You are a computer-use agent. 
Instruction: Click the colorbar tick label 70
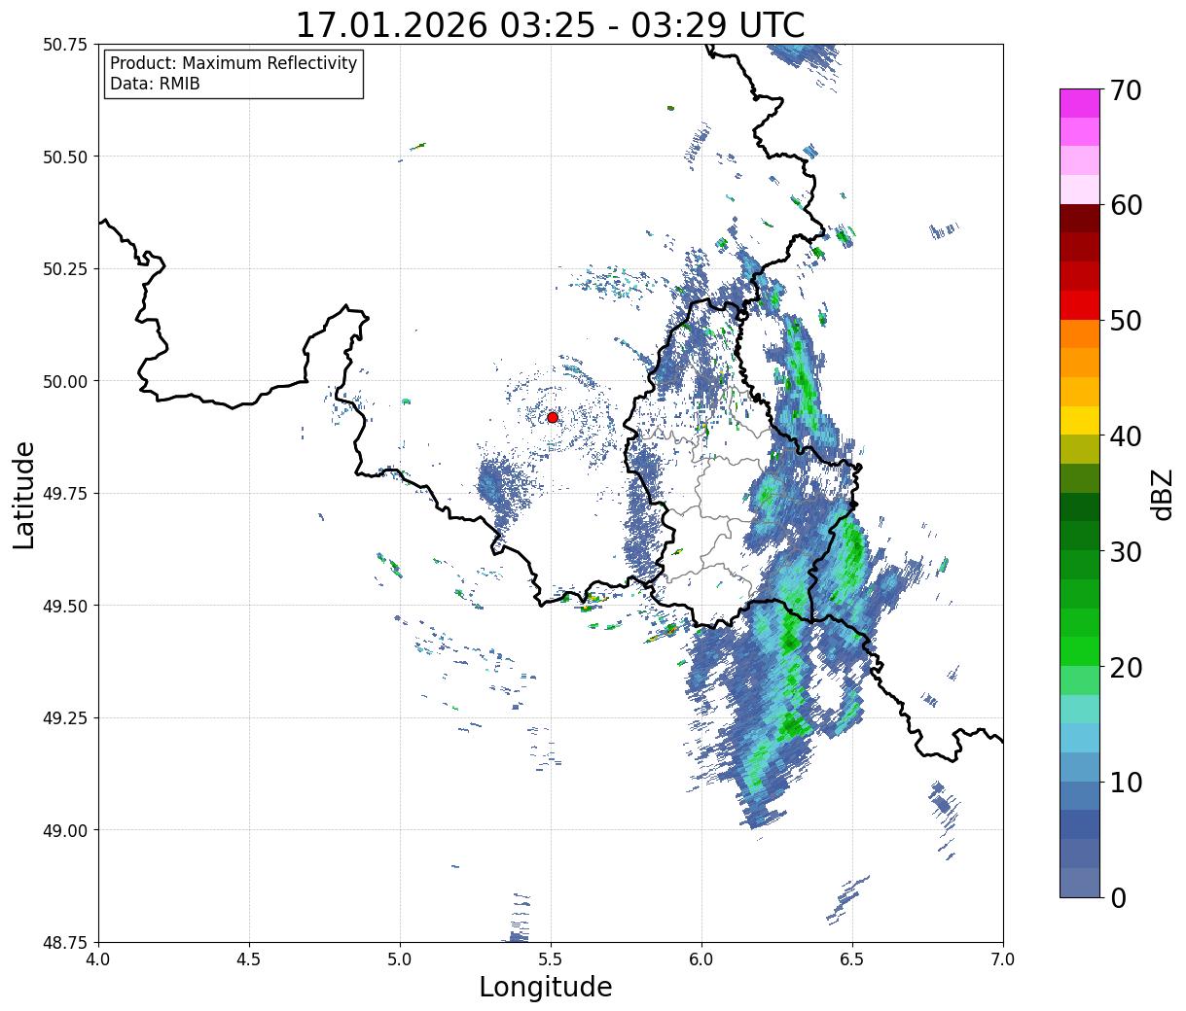tap(1126, 90)
